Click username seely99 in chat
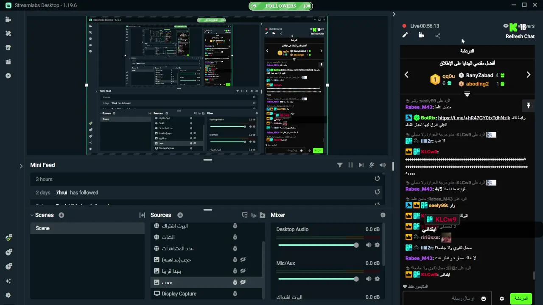The height and width of the screenshot is (305, 543). (x=439, y=205)
